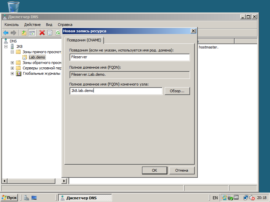Click the blue Back arrow in toolbar
Viewport: 270px width, 202px height.
[x=6, y=33]
